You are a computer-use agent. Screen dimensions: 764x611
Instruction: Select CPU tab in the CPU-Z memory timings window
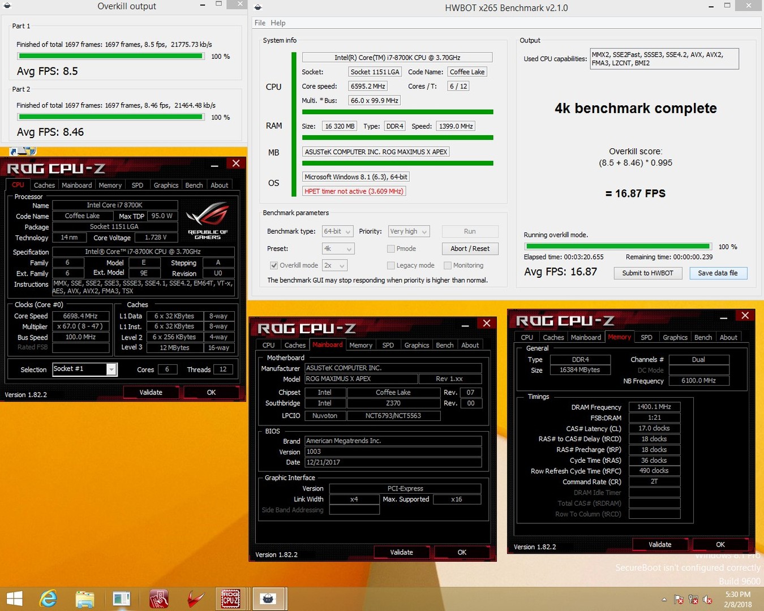click(527, 337)
